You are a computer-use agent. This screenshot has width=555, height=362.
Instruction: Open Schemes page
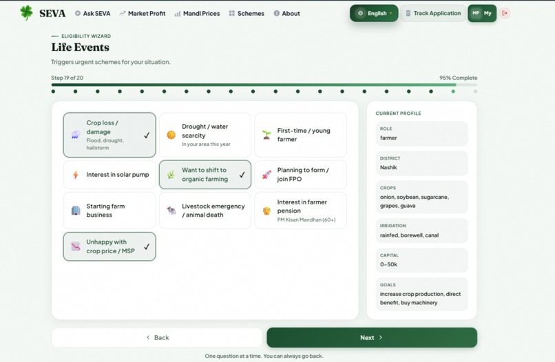[247, 14]
